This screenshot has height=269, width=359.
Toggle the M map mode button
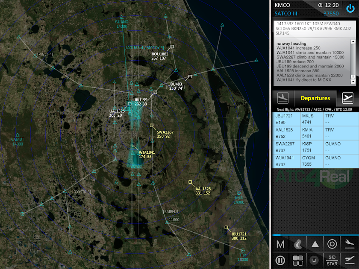click(x=280, y=244)
